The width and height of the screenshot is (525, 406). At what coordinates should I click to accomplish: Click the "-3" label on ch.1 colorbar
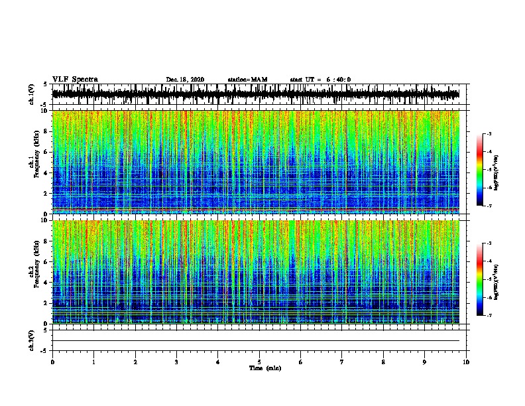point(489,133)
